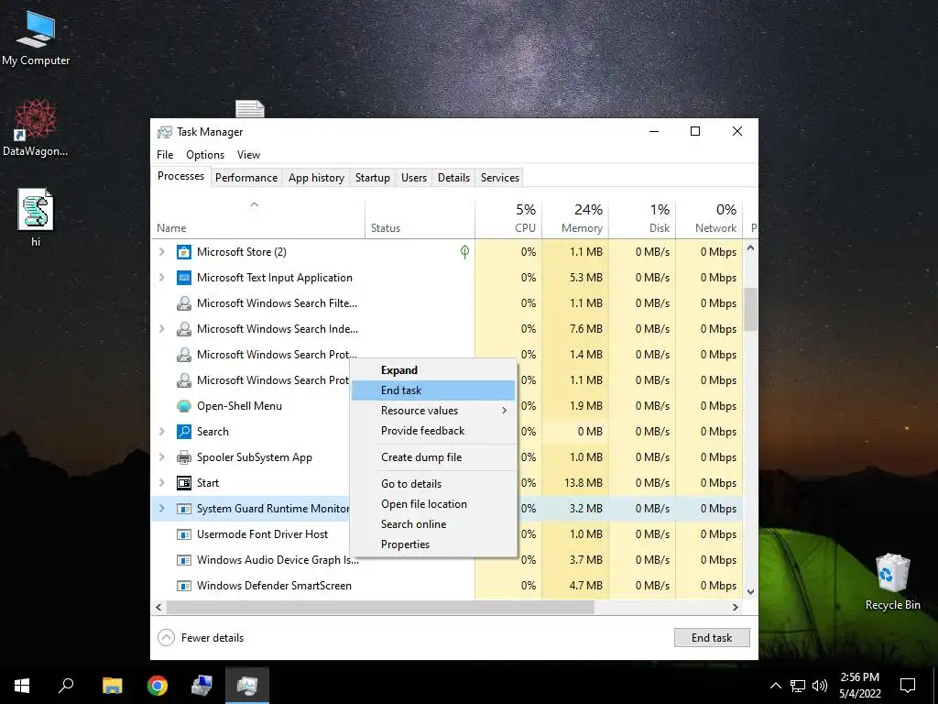Open the notification center icon
Screen dimensions: 938x704
908,686
